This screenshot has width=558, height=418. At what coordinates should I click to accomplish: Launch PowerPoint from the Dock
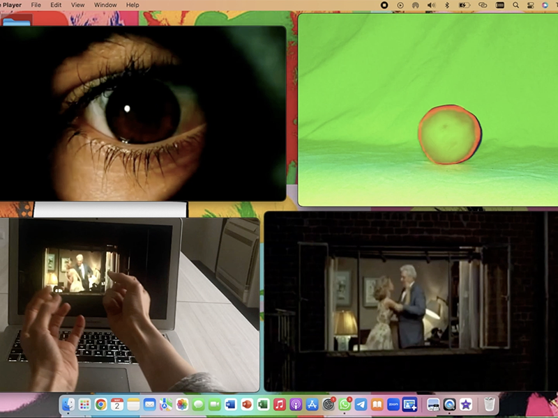tap(247, 404)
